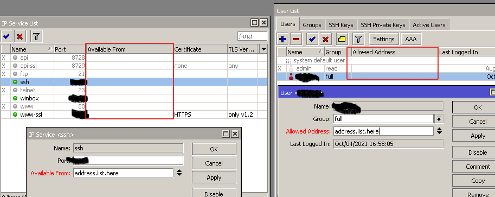Click the Available From up/down arrows in ssh dialog
This screenshot has width=495, height=197.
coord(179,173)
